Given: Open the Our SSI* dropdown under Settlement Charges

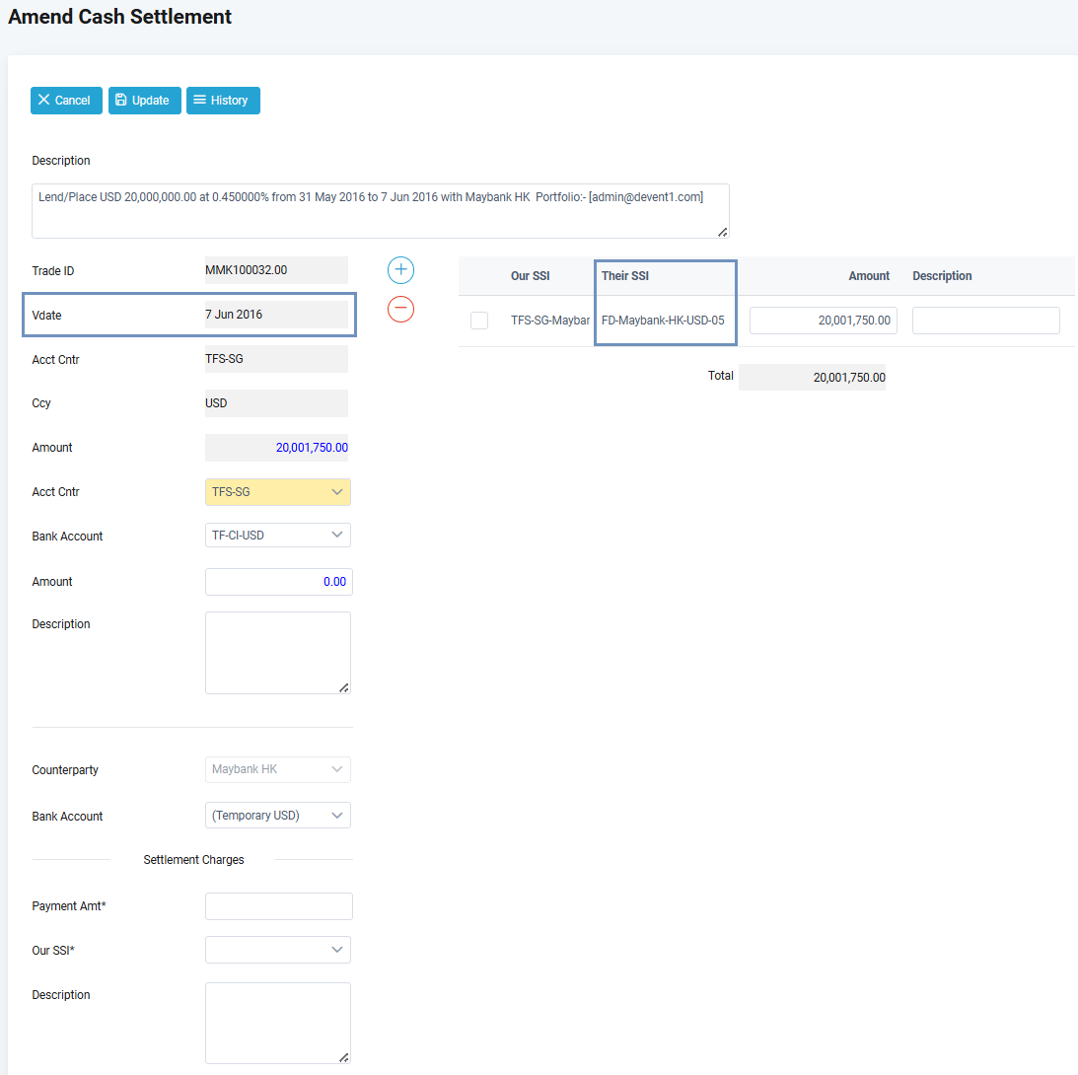Looking at the screenshot, I should (278, 950).
